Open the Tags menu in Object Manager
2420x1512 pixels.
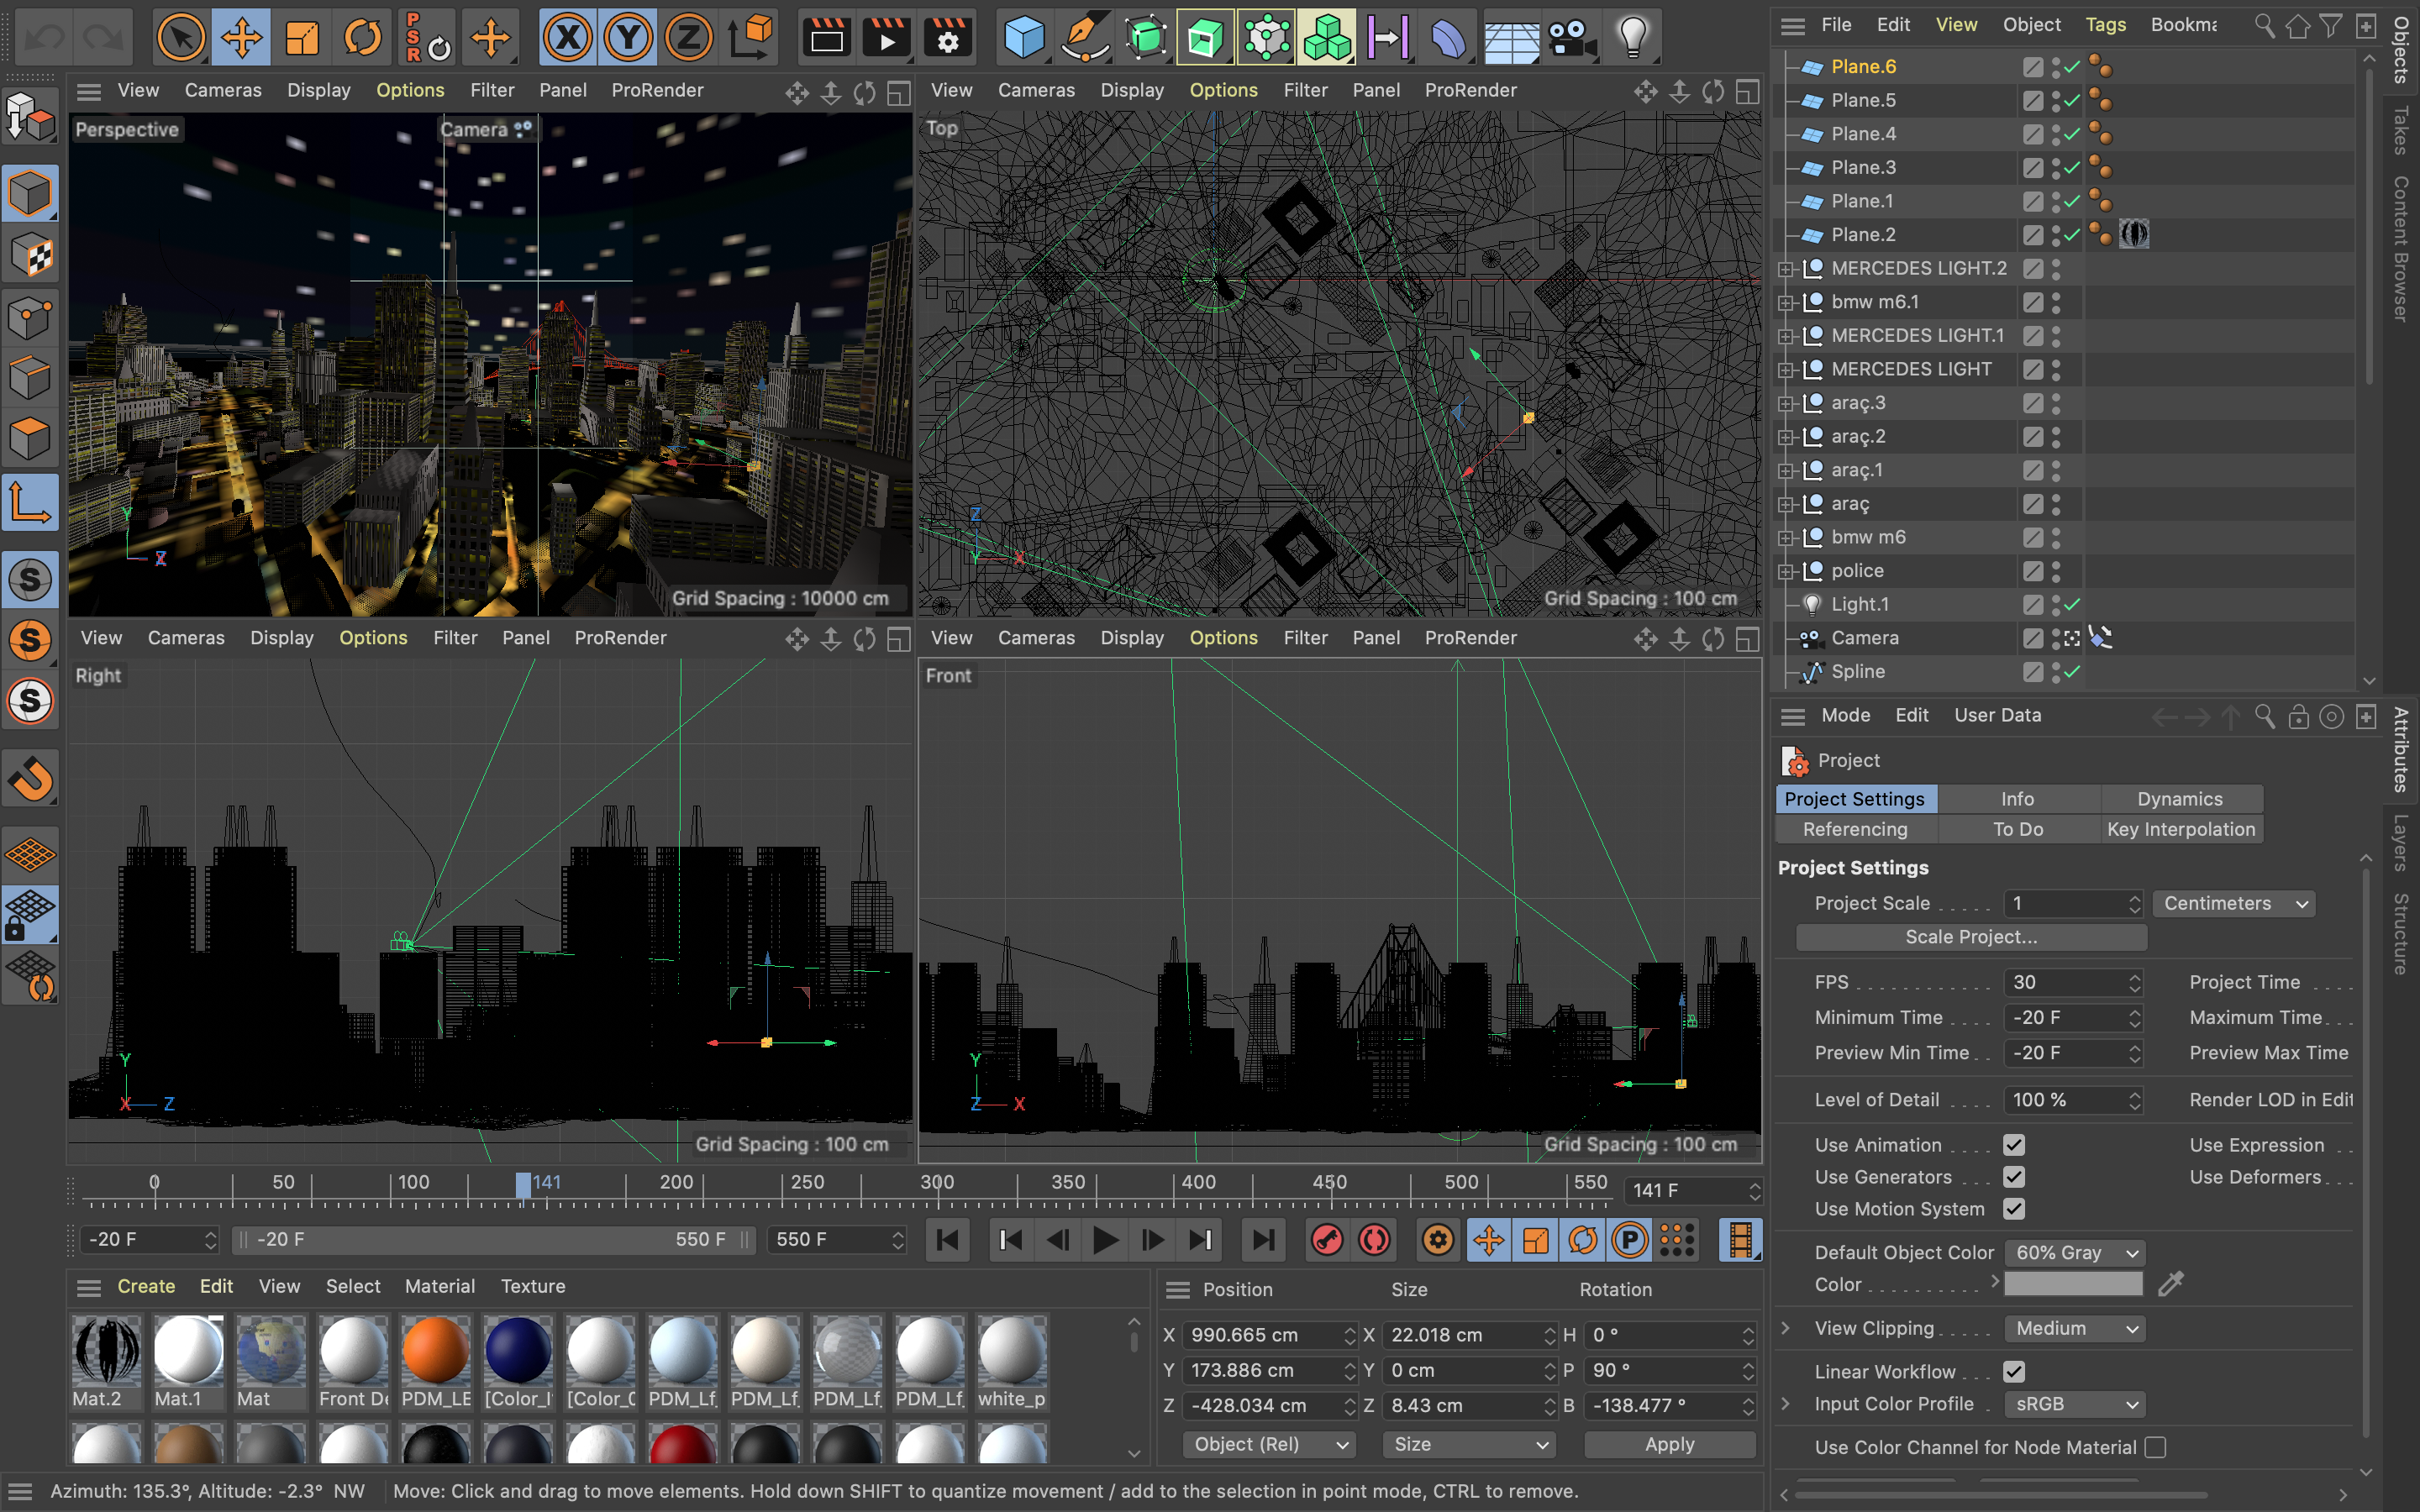[2105, 25]
